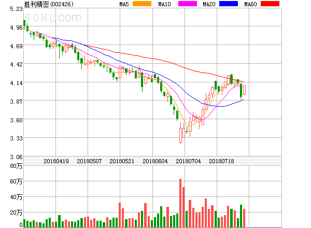
Task: Click the 20180718 date label
Action: pyautogui.click(x=221, y=161)
